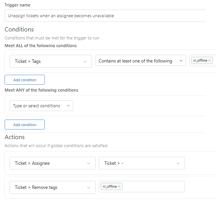
Task: Select the rr_offline chip in Remove tags action
Action: tap(110, 187)
